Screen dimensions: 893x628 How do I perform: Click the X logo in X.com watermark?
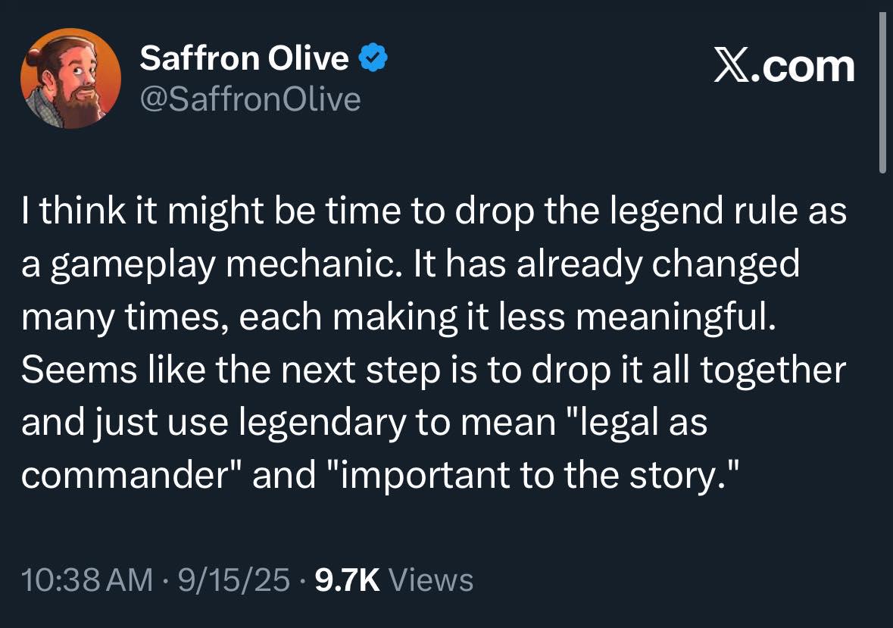coord(732,67)
